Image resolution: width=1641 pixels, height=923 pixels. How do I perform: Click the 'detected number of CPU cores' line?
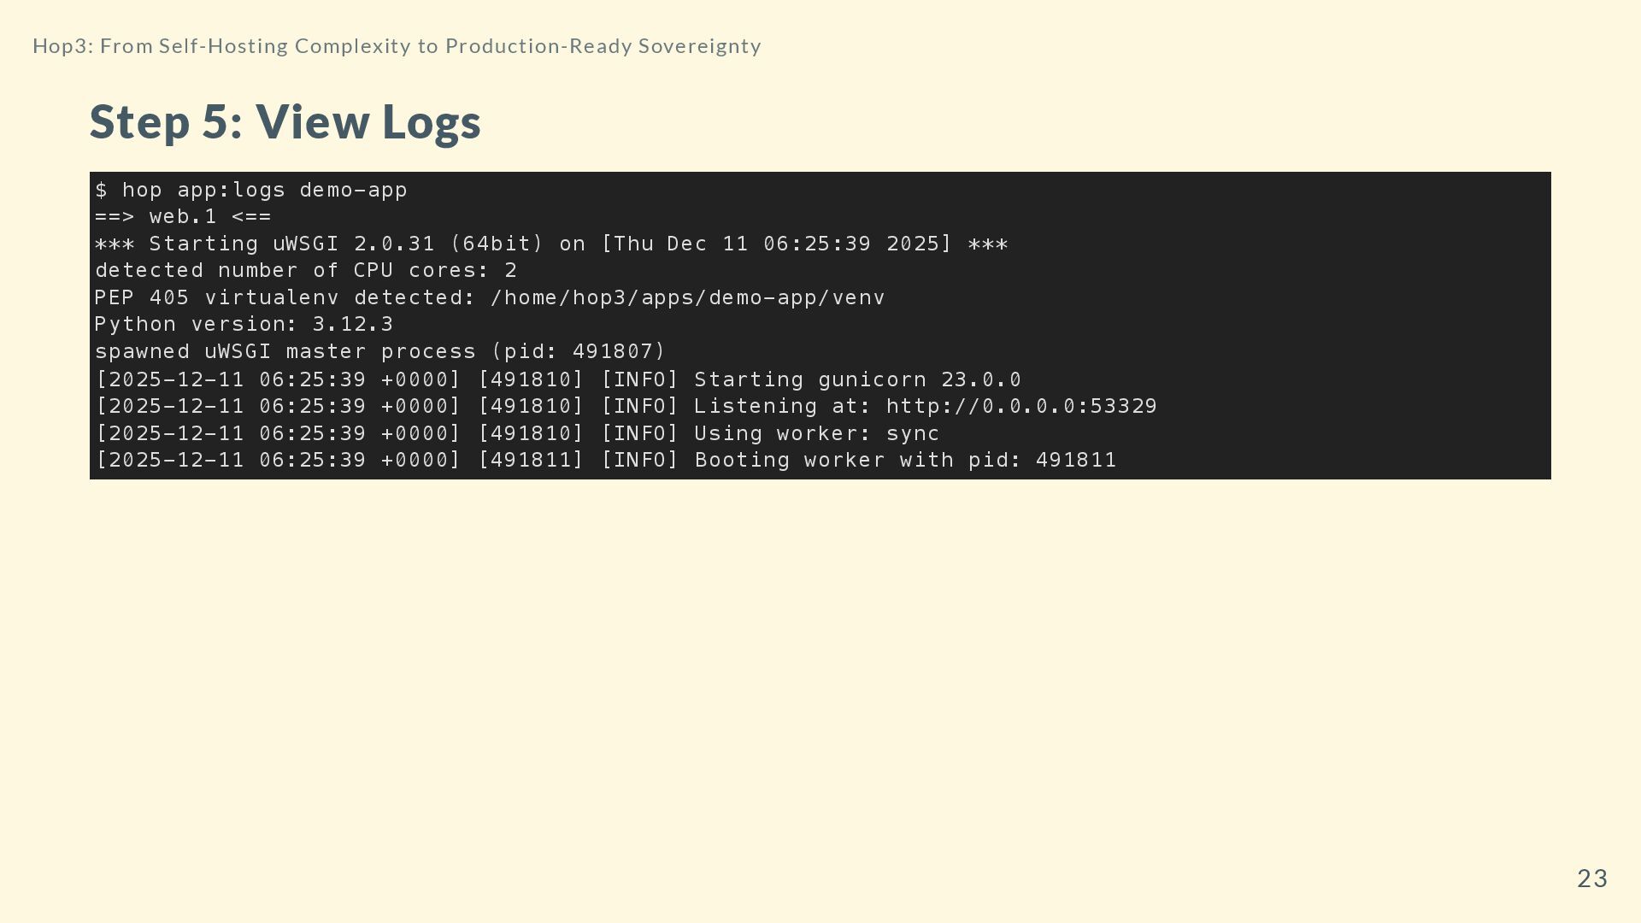point(305,271)
